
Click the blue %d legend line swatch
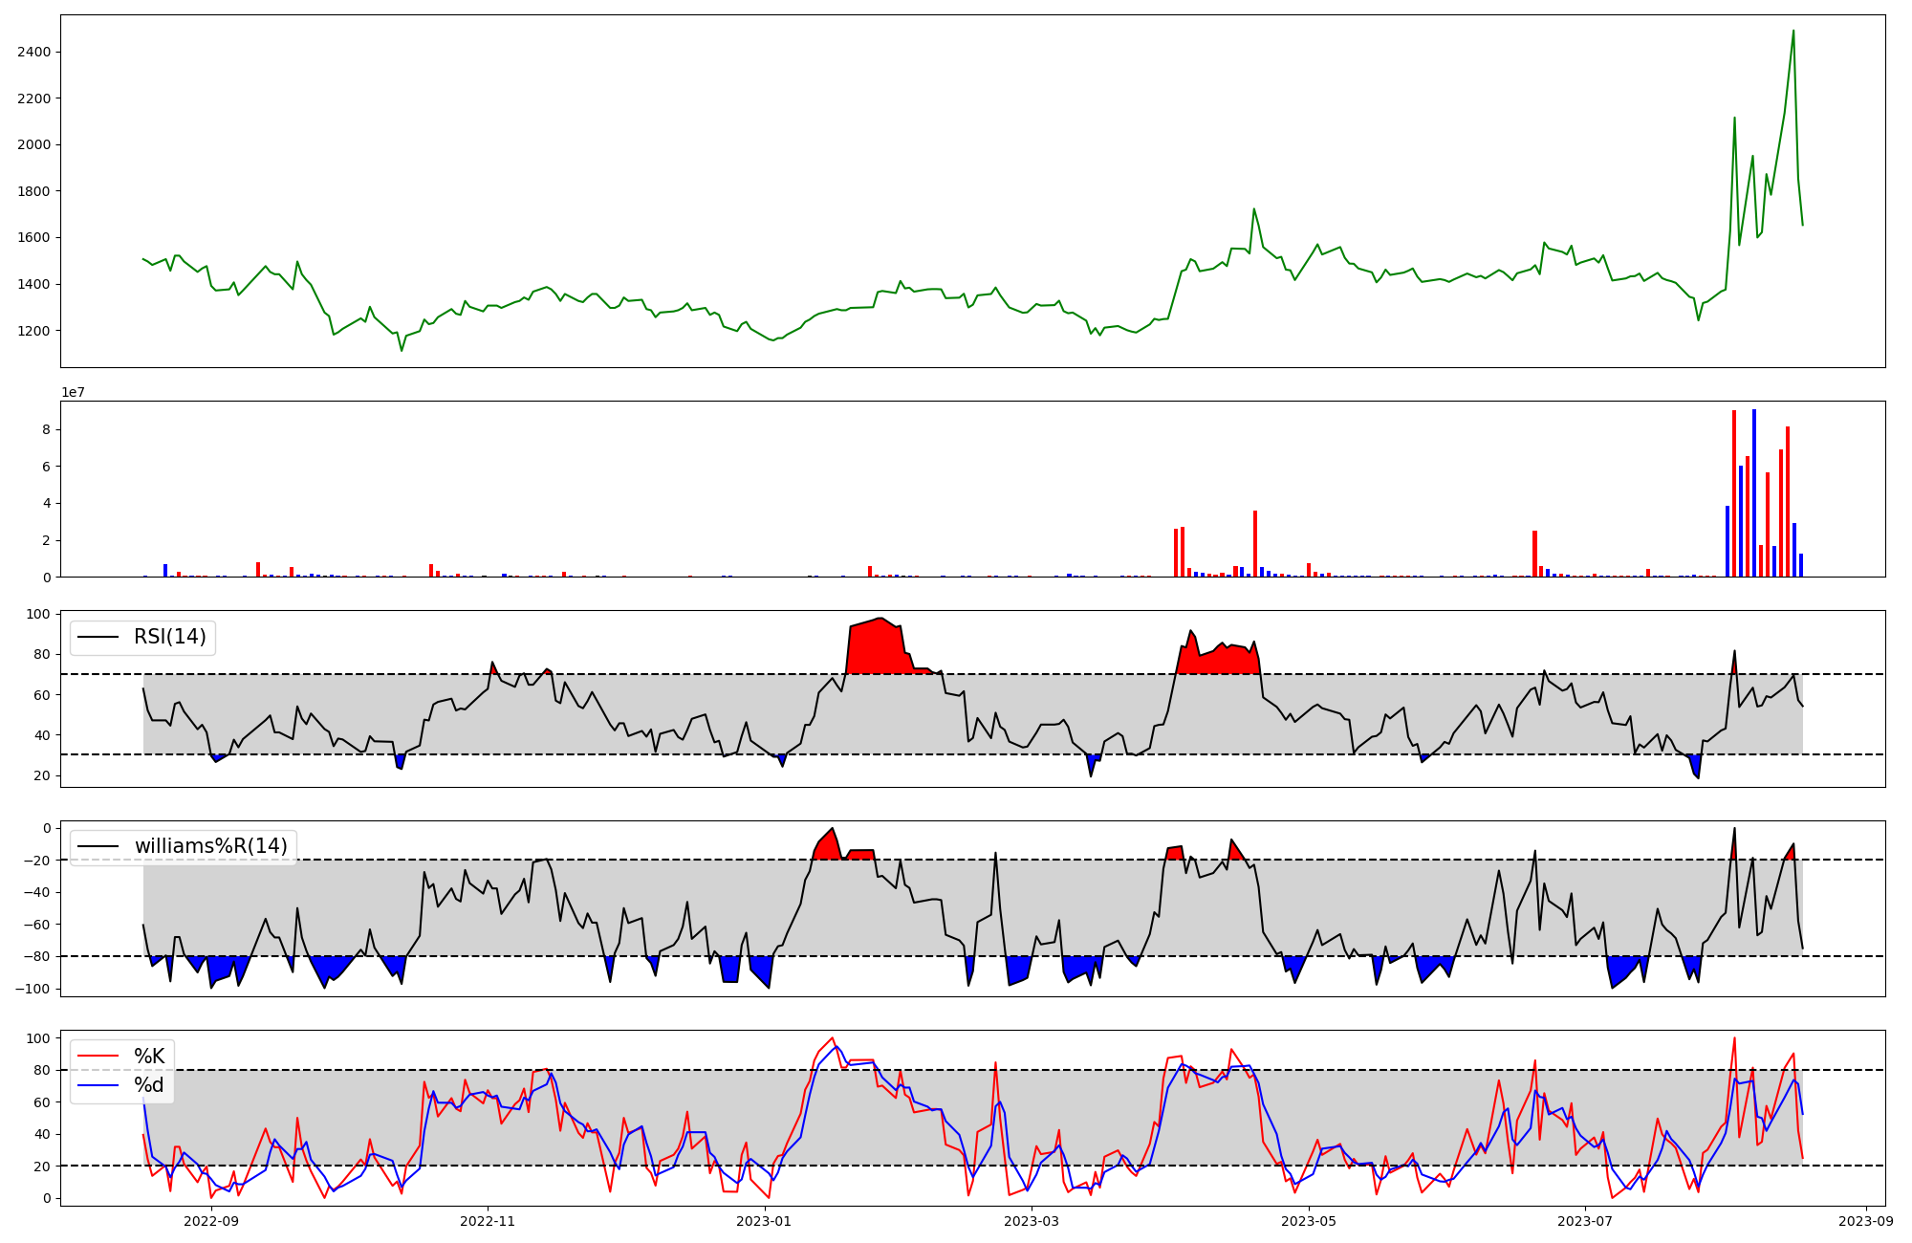click(98, 1085)
